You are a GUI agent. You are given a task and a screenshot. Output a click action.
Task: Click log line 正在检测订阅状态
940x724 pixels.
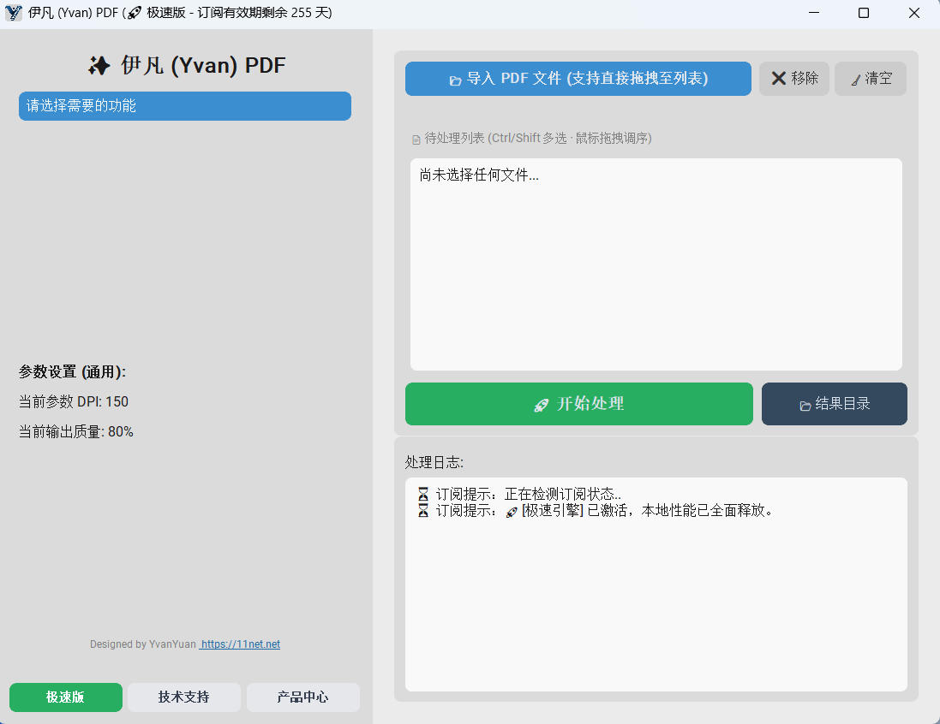tap(520, 494)
